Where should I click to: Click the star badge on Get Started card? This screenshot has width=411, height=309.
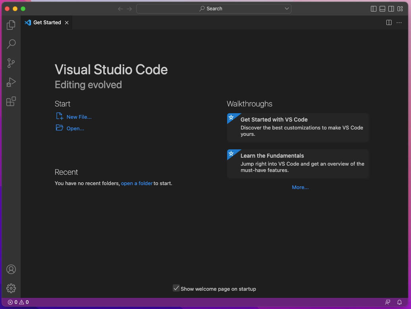pyautogui.click(x=231, y=117)
